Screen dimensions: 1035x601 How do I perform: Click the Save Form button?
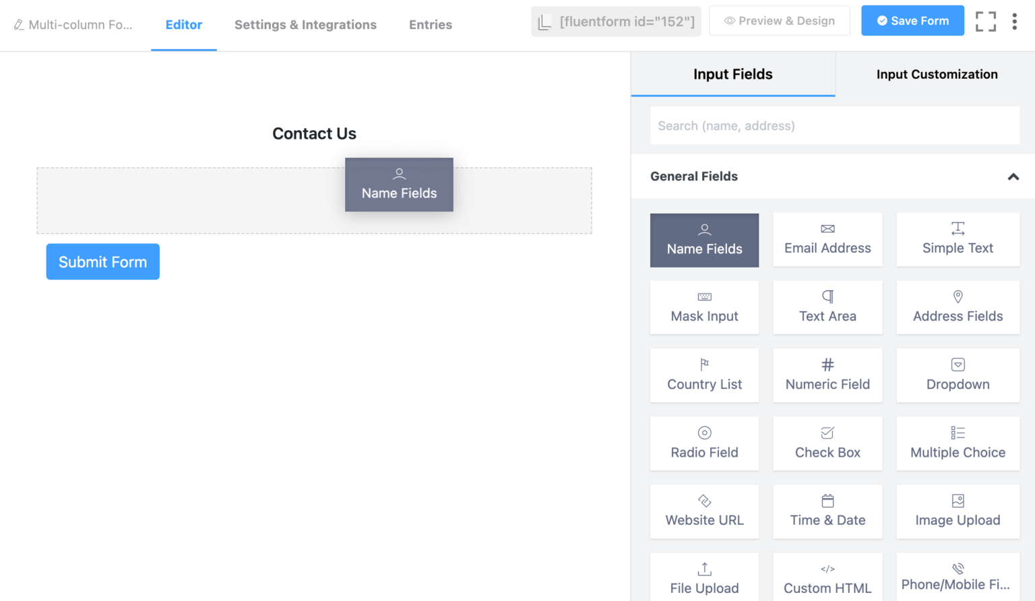(x=912, y=20)
